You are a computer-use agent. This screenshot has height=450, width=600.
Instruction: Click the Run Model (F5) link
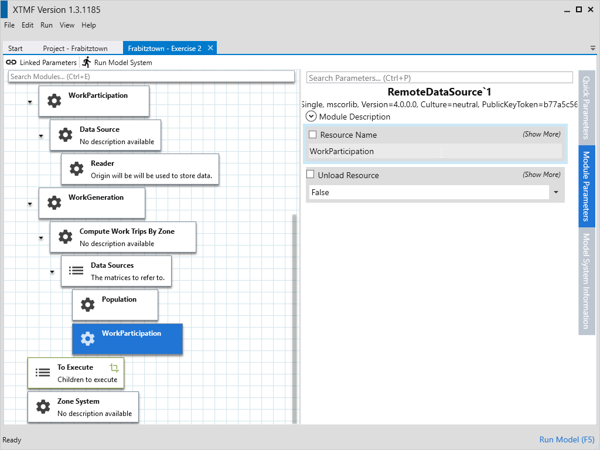[x=566, y=439]
